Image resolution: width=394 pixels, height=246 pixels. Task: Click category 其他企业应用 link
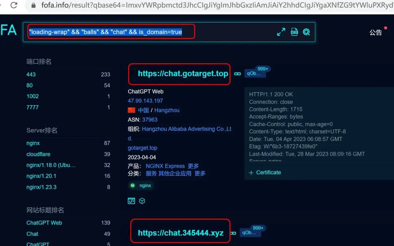click(175, 174)
